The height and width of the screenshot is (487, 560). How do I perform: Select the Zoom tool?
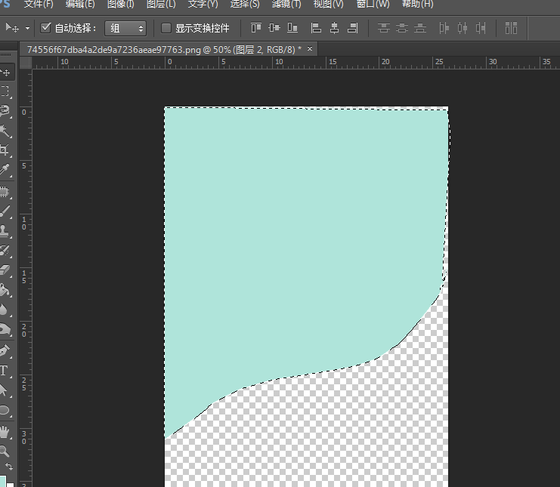tap(5, 452)
